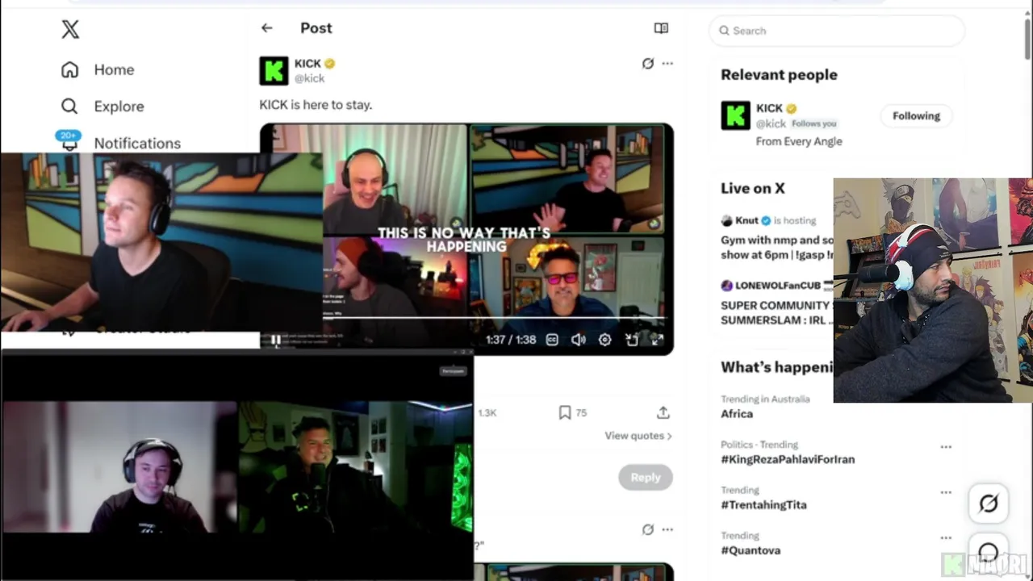Click the X logo in the sidebar

pyautogui.click(x=70, y=30)
